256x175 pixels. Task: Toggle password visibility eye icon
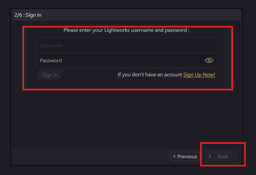209,60
